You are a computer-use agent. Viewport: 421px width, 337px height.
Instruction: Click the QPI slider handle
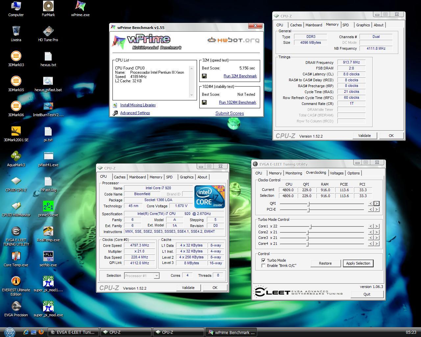(308, 204)
